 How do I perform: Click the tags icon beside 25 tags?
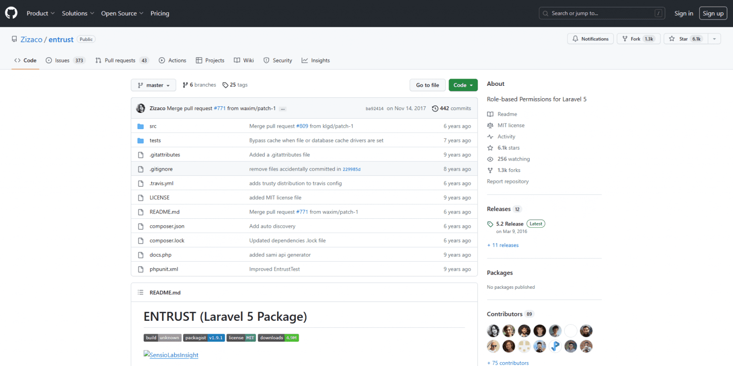tap(225, 84)
